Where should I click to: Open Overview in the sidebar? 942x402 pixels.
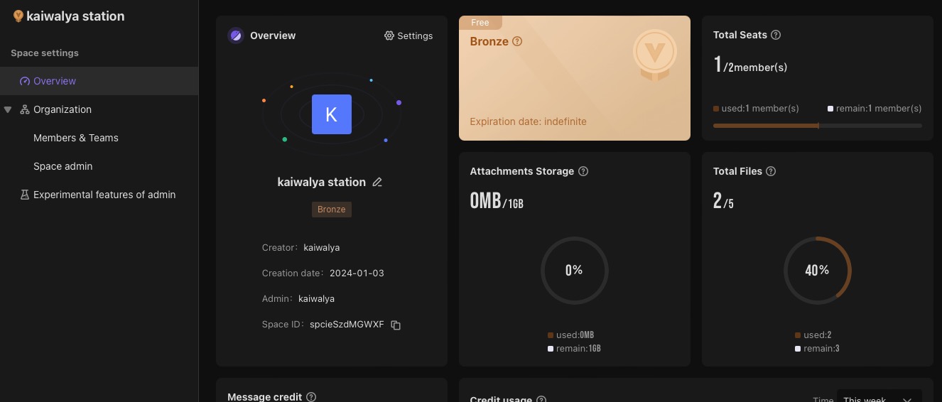click(99, 81)
